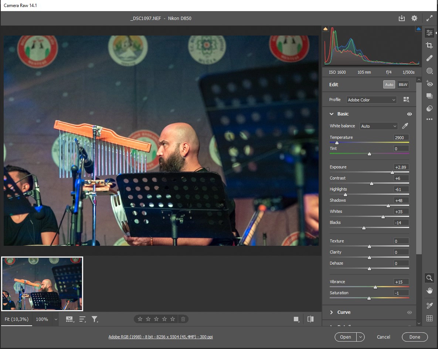This screenshot has width=438, height=349.
Task: Select the Hand tool
Action: click(429, 291)
